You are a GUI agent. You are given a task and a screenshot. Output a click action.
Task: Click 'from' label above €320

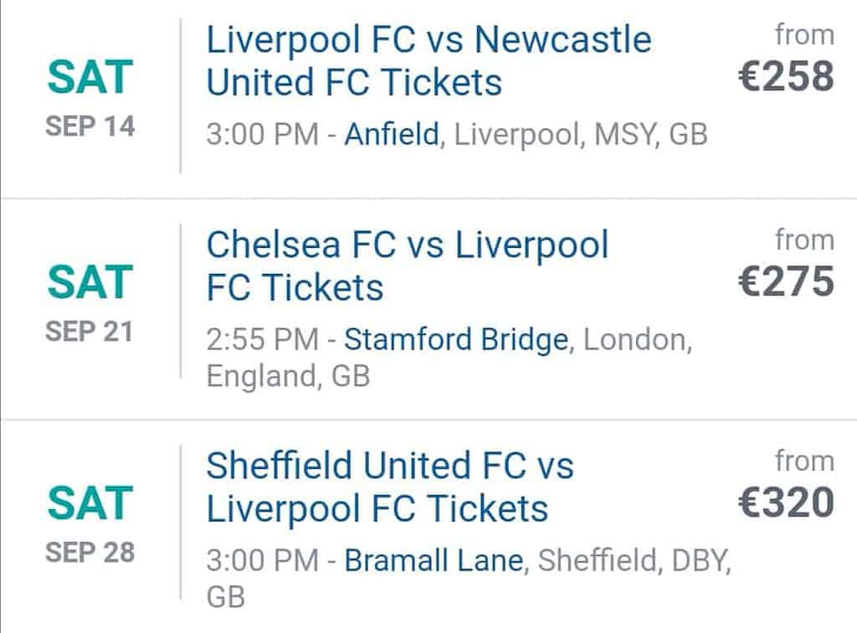804,461
